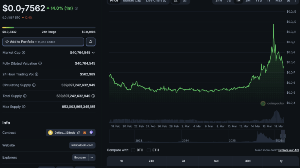Switch to Price chart tab

pyautogui.click(x=114, y=1)
